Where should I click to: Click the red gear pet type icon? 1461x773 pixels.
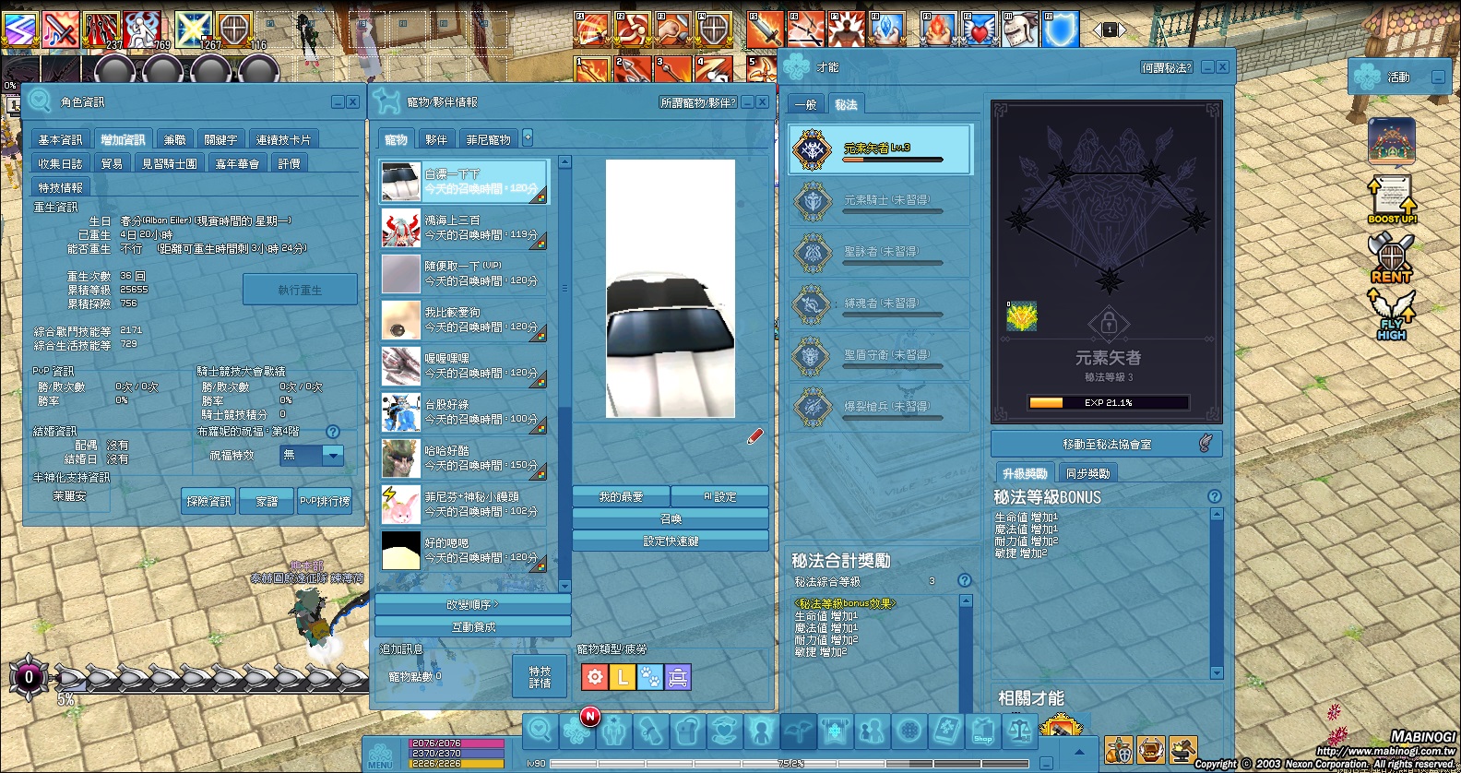[x=595, y=678]
